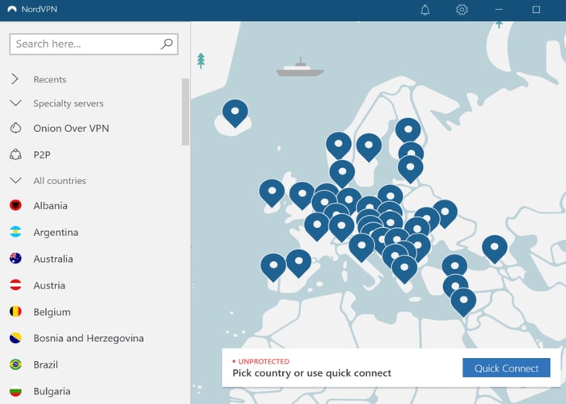This screenshot has height=404, width=566.
Task: Choose Bosnia and Herzegovina server
Action: tap(88, 339)
